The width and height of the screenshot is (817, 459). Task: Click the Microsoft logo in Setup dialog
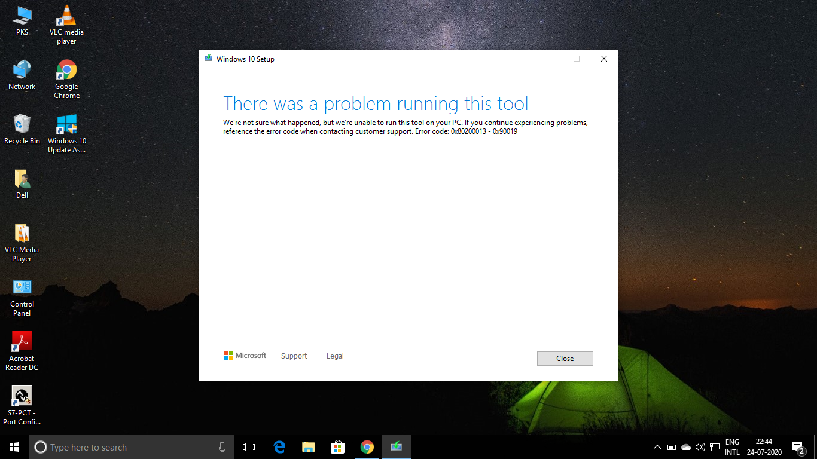pyautogui.click(x=245, y=356)
